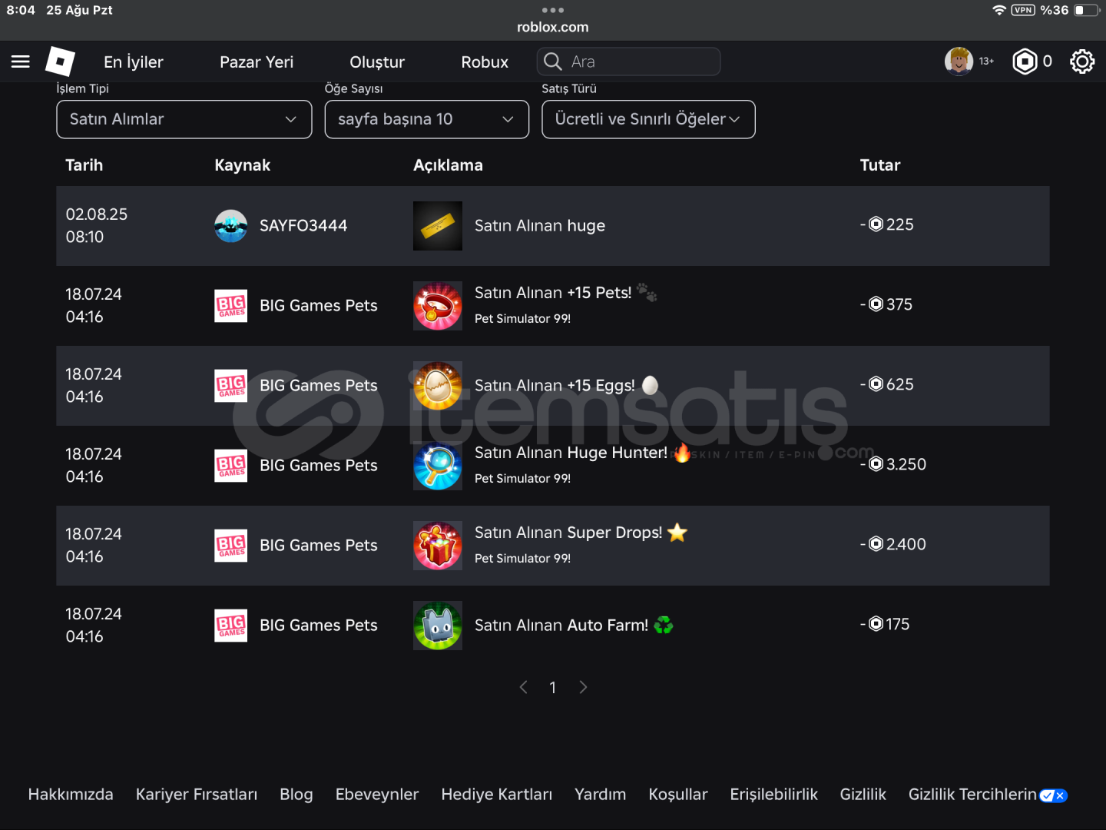Click the privacy choices toggle icon
The image size is (1106, 830).
1053,795
